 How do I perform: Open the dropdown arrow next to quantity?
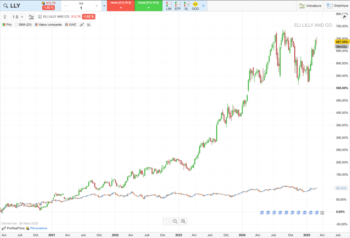tap(104, 6)
